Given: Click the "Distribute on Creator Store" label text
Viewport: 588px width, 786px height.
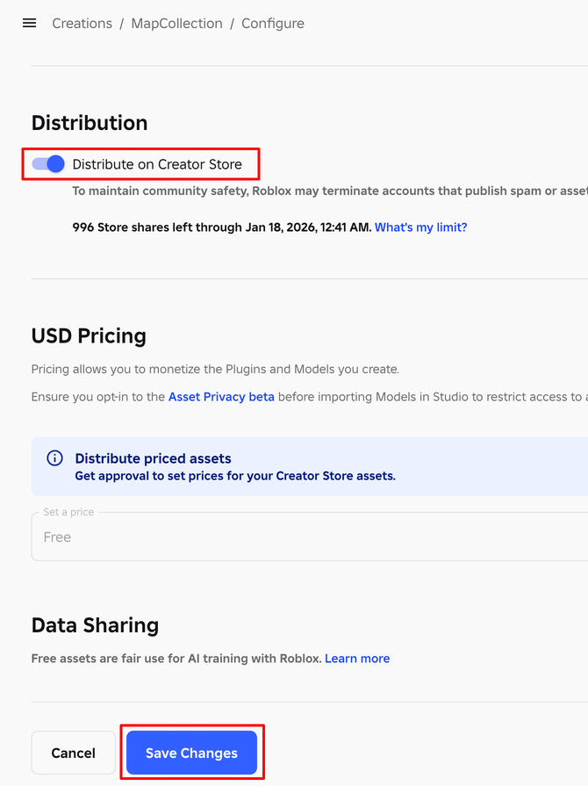Looking at the screenshot, I should [x=157, y=164].
